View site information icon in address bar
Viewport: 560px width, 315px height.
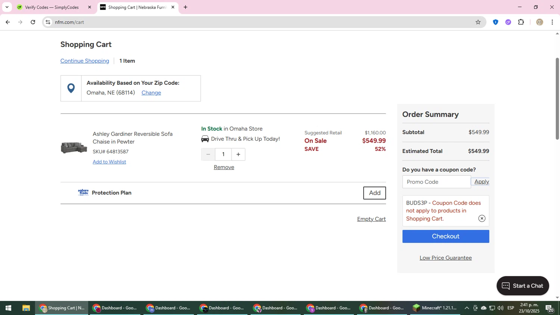[48, 22]
